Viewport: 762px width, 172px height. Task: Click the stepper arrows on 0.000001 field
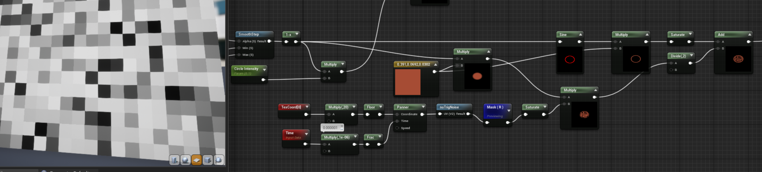[342, 128]
